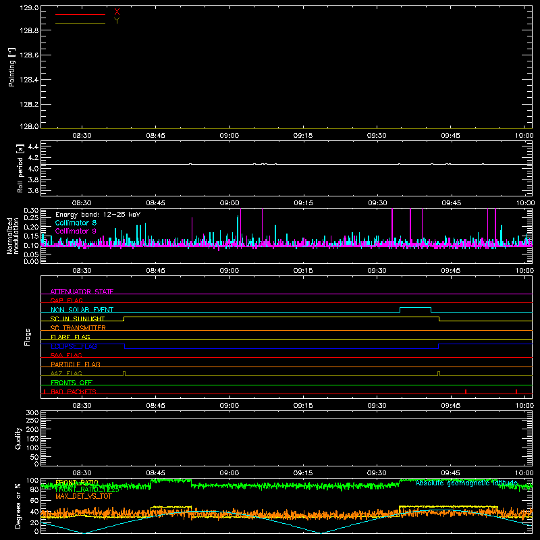540x540 pixels.
Task: Click the 4.2 Roll period tick label
Action: click(x=33, y=158)
